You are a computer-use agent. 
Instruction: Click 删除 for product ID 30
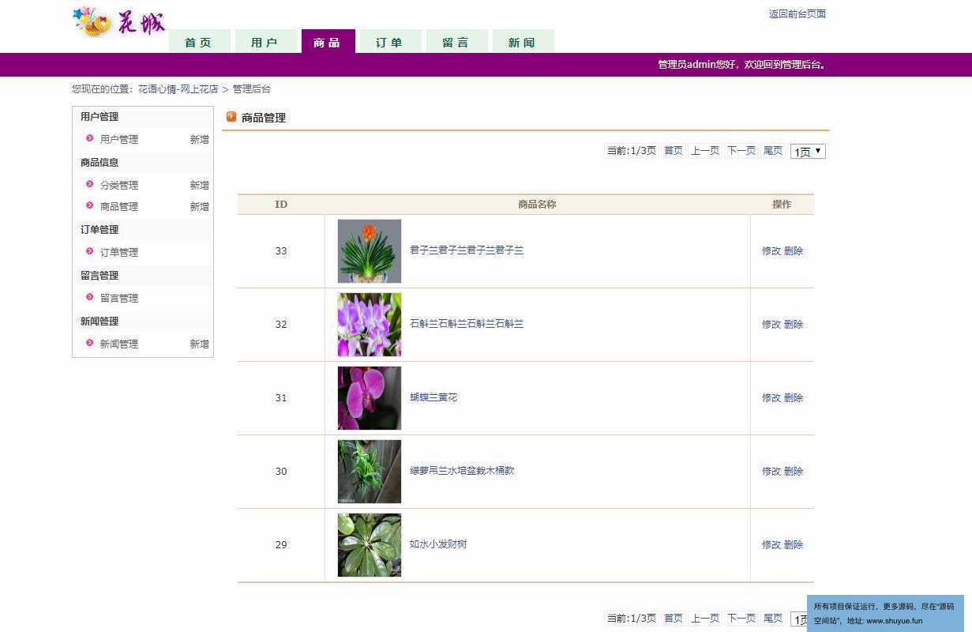794,472
